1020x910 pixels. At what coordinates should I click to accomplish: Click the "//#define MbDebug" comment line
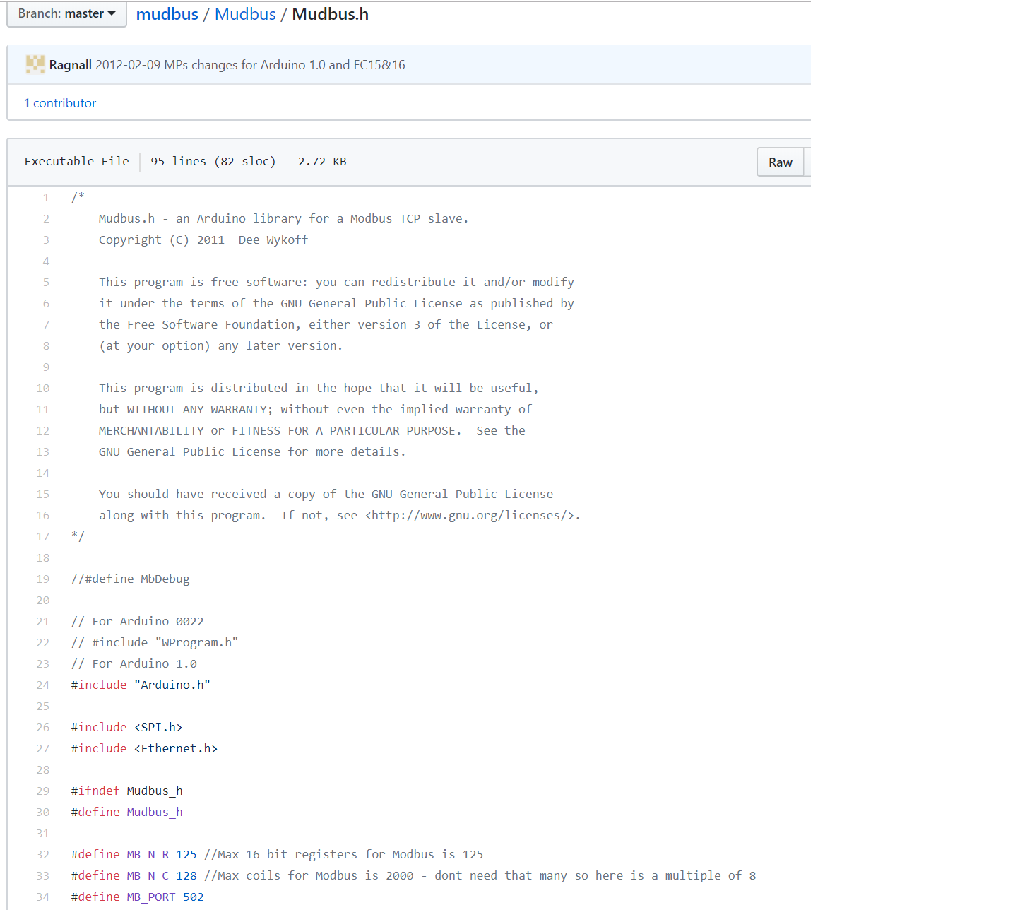[130, 579]
